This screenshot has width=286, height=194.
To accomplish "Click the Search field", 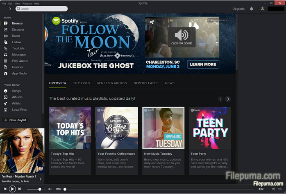I will coord(42,9).
